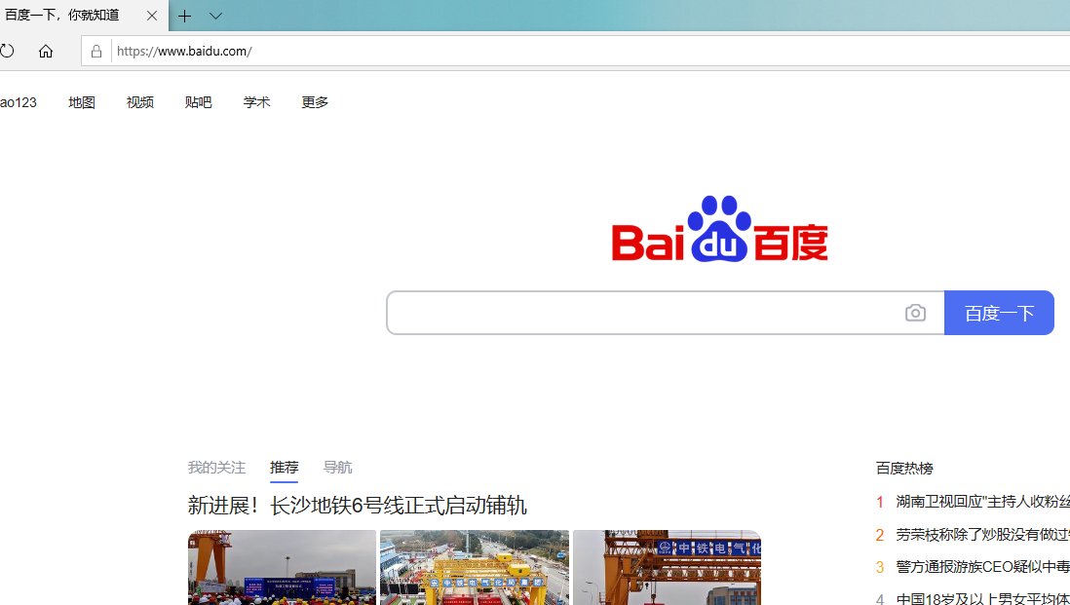
Task: Expand the tab list chevron
Action: 215,16
